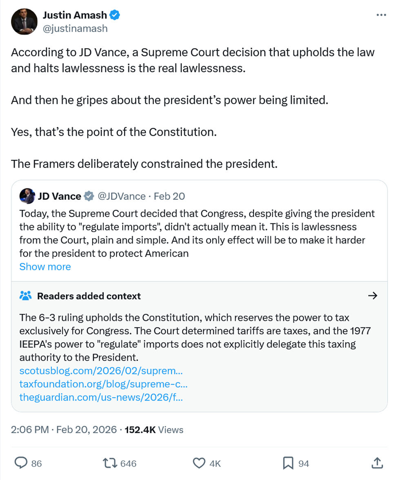Open the taxfoundation.org link
Image resolution: width=398 pixels, height=480 pixels.
(x=104, y=384)
